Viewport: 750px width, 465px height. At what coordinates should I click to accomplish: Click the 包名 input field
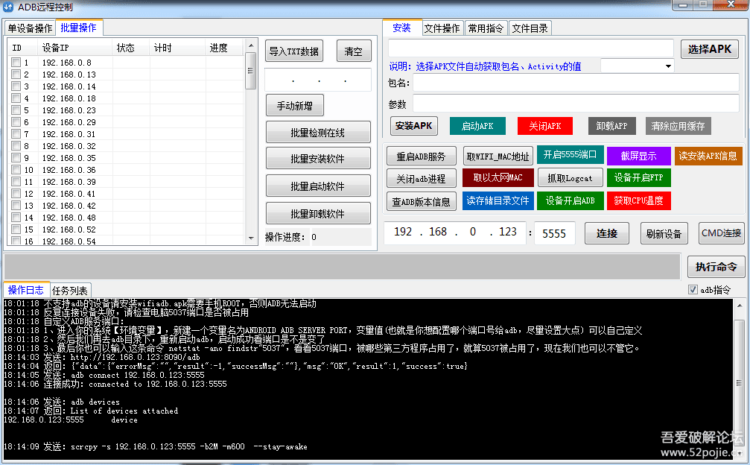576,83
